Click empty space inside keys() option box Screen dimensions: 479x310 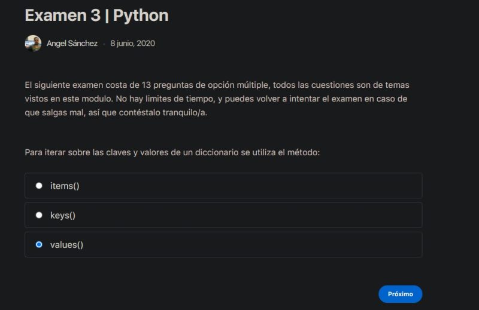(x=251, y=215)
